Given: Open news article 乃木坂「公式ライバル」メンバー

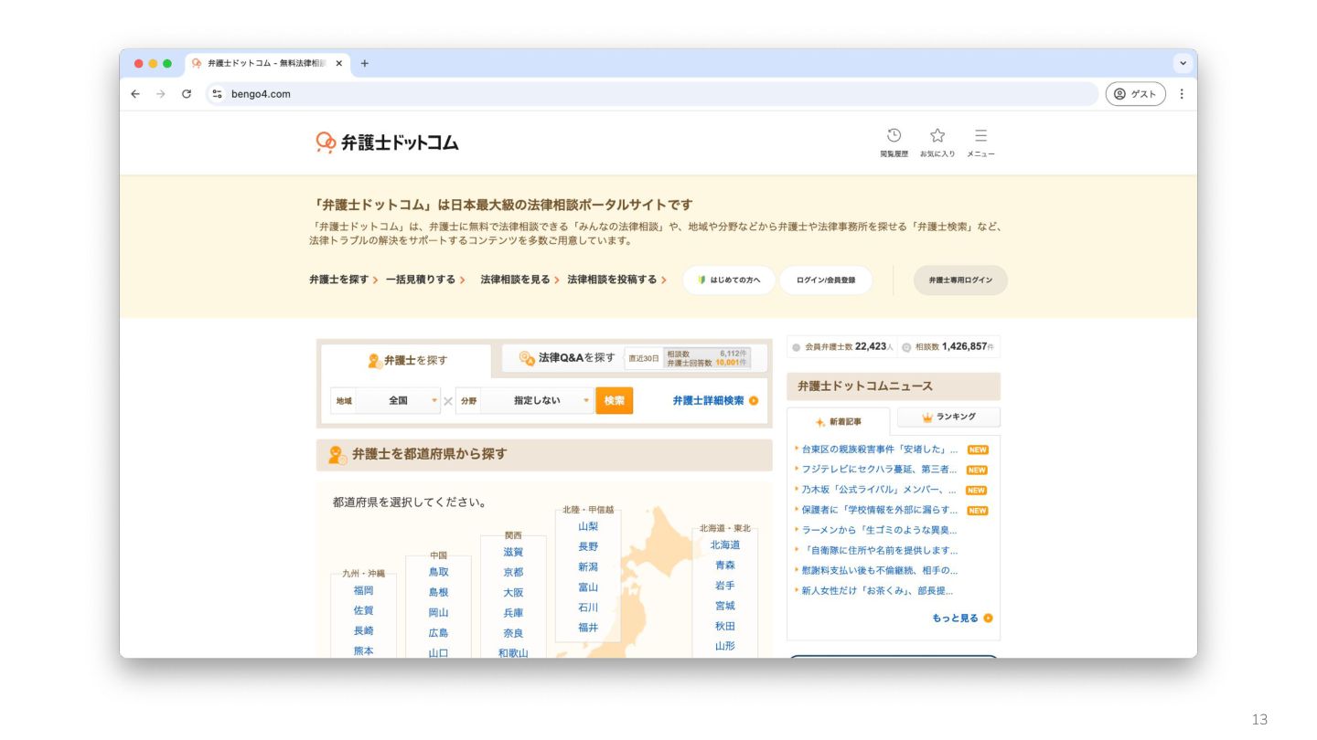Looking at the screenshot, I should pyautogui.click(x=879, y=490).
